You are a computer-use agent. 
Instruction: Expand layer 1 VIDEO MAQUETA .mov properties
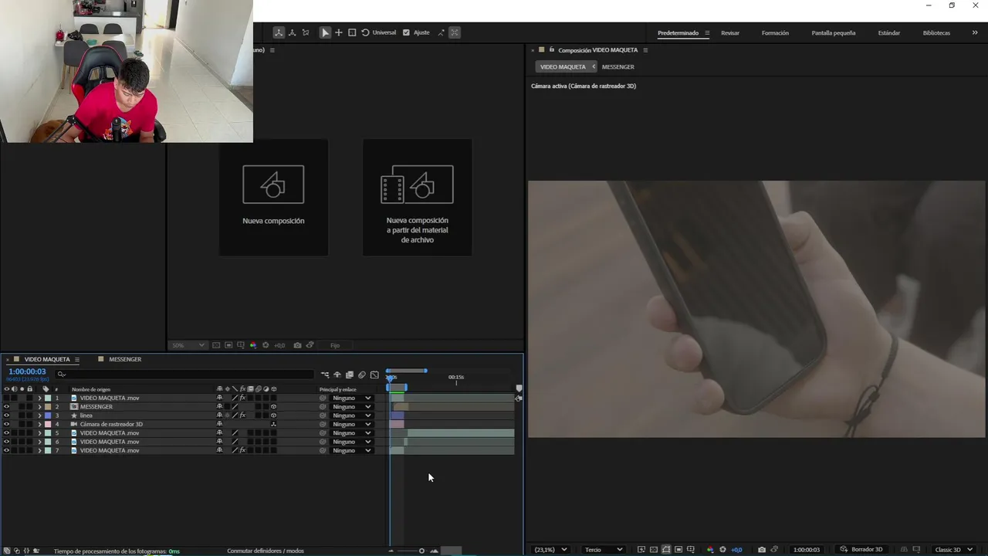[39, 398]
